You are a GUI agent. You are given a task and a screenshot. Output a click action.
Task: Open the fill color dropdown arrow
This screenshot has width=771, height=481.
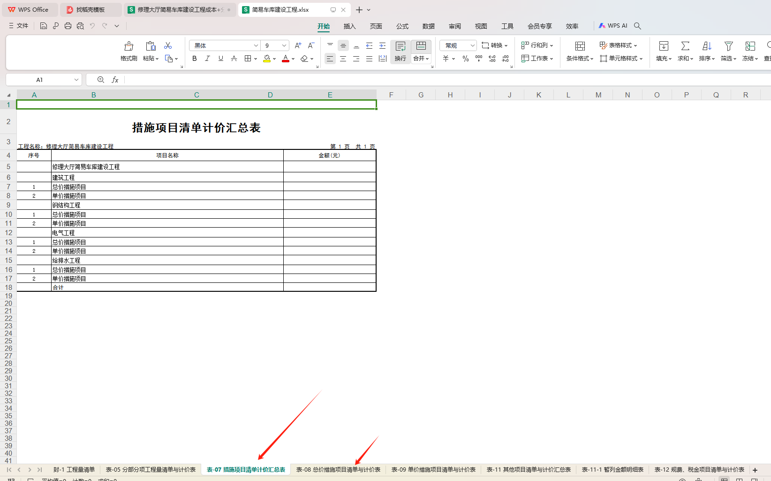coord(274,59)
